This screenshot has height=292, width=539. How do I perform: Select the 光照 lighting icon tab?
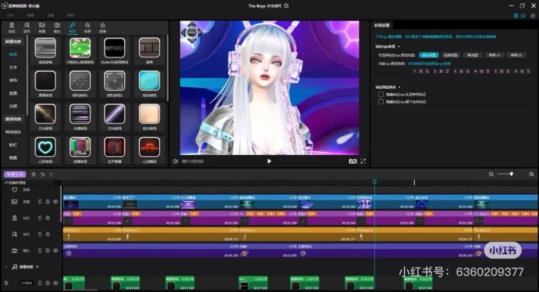tap(87, 27)
